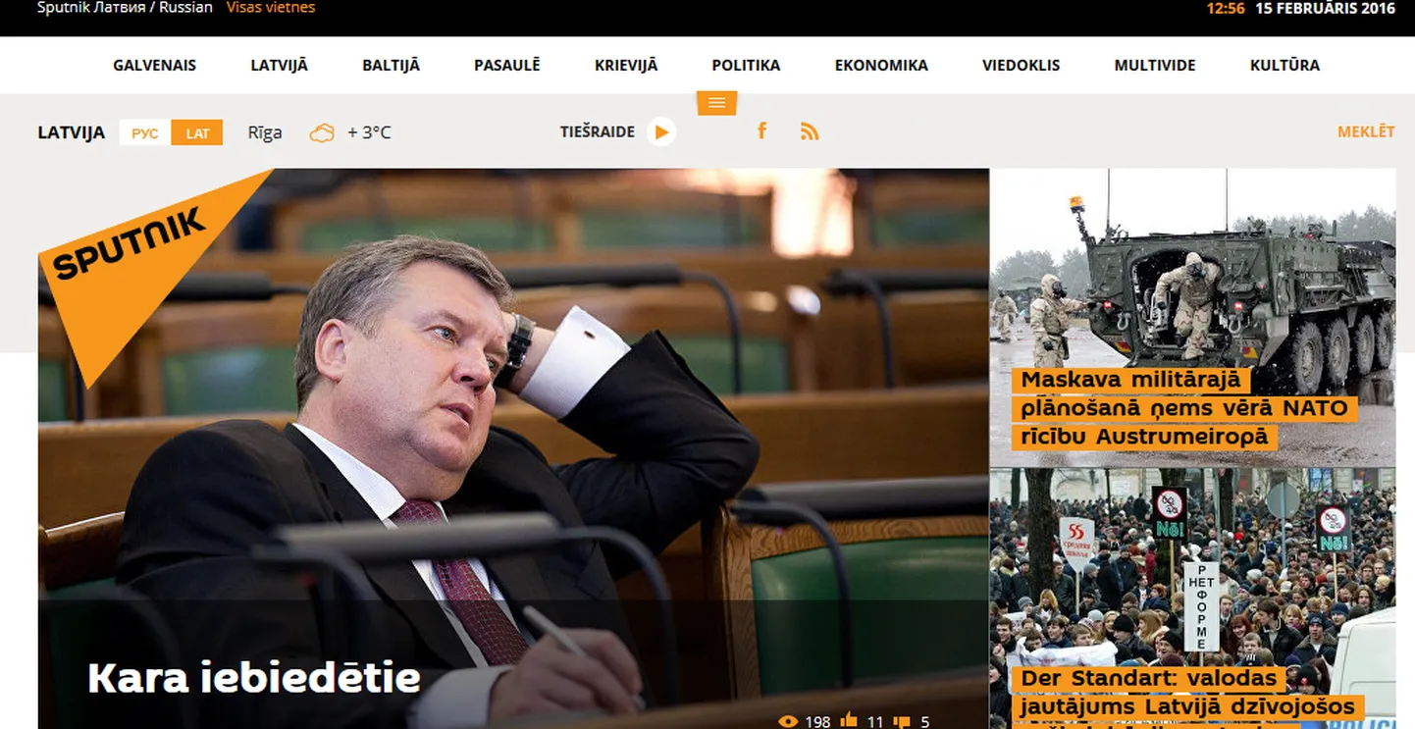
Task: Open the Galvenais menu item
Action: point(154,66)
